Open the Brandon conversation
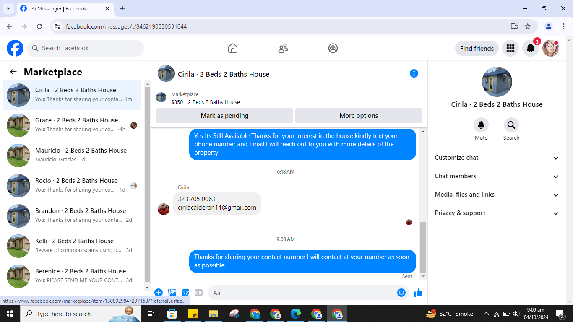The image size is (573, 322). tap(72, 216)
